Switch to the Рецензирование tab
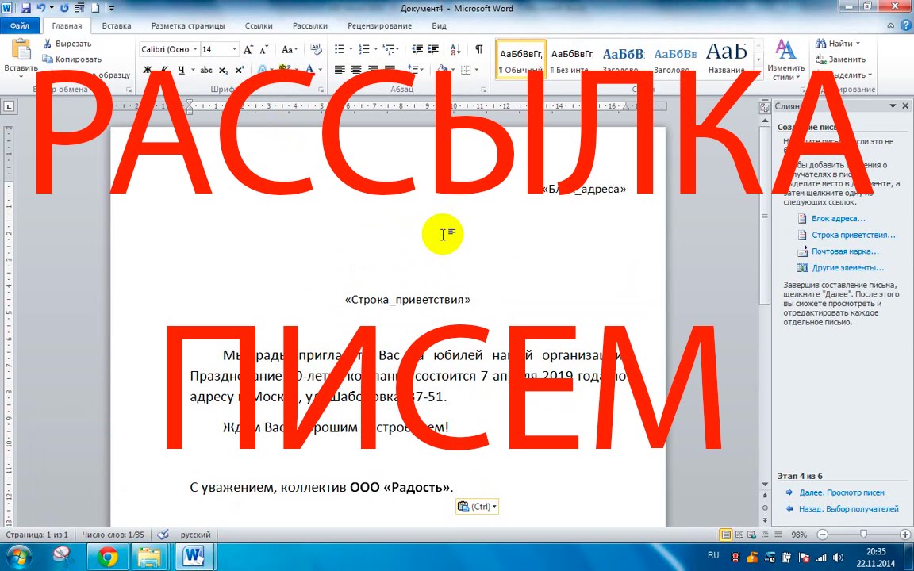 [x=379, y=25]
